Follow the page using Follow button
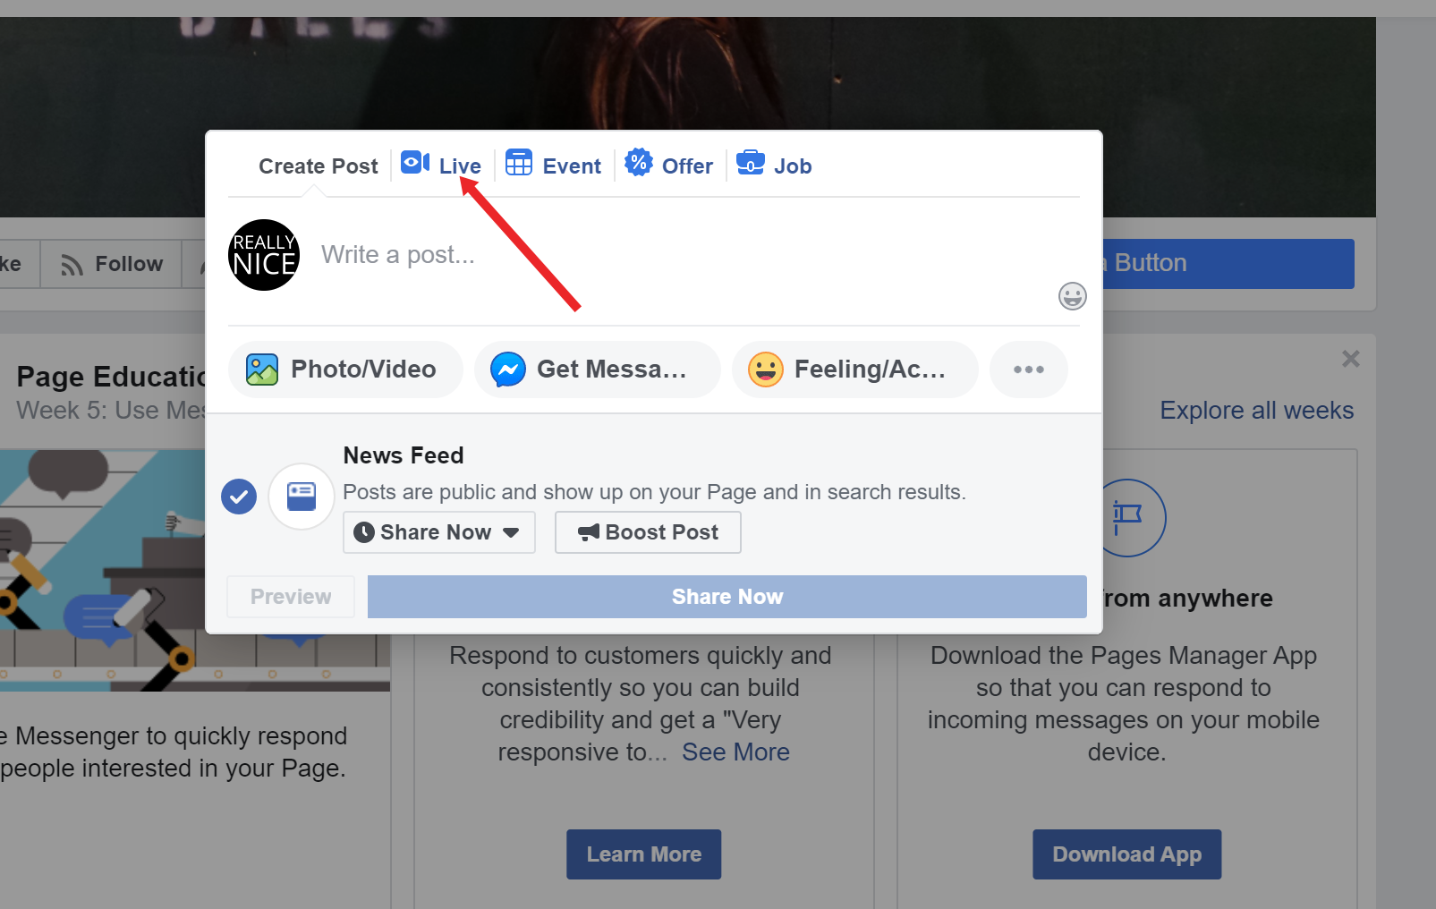The image size is (1436, 909). tap(112, 264)
